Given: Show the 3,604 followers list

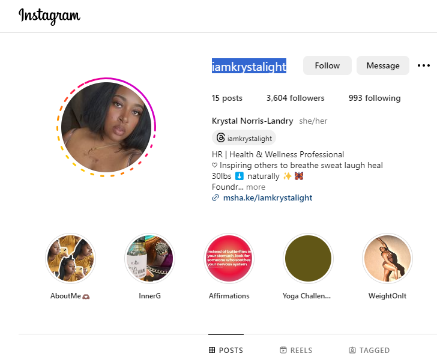Looking at the screenshot, I should point(295,98).
